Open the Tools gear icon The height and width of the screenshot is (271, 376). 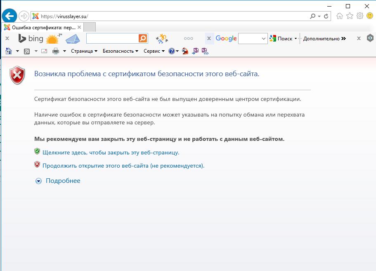click(x=359, y=16)
